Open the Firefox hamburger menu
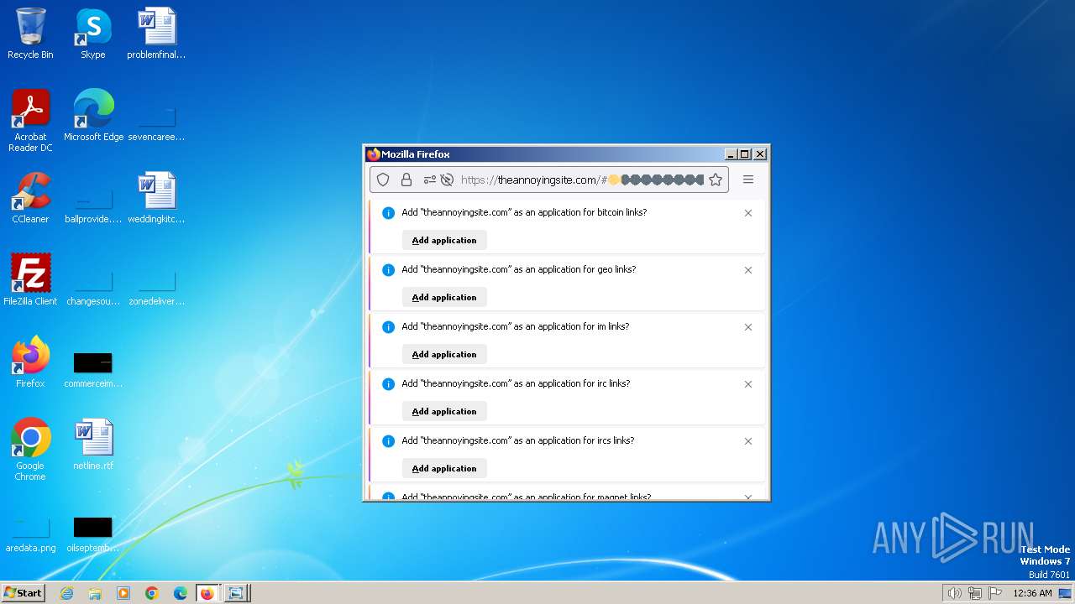 click(748, 180)
